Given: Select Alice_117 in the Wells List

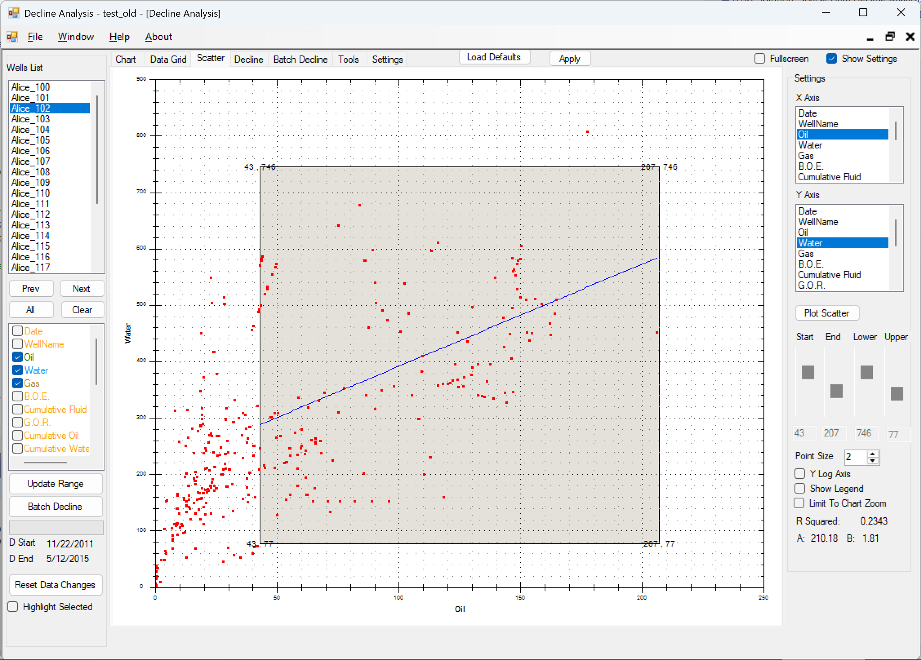Looking at the screenshot, I should coord(49,267).
